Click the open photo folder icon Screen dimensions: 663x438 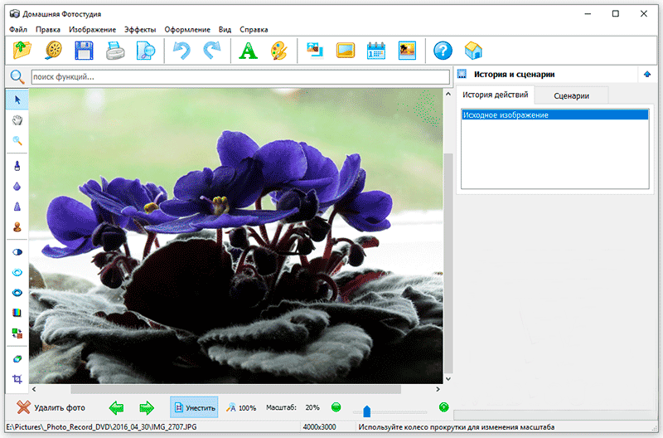[x=22, y=51]
